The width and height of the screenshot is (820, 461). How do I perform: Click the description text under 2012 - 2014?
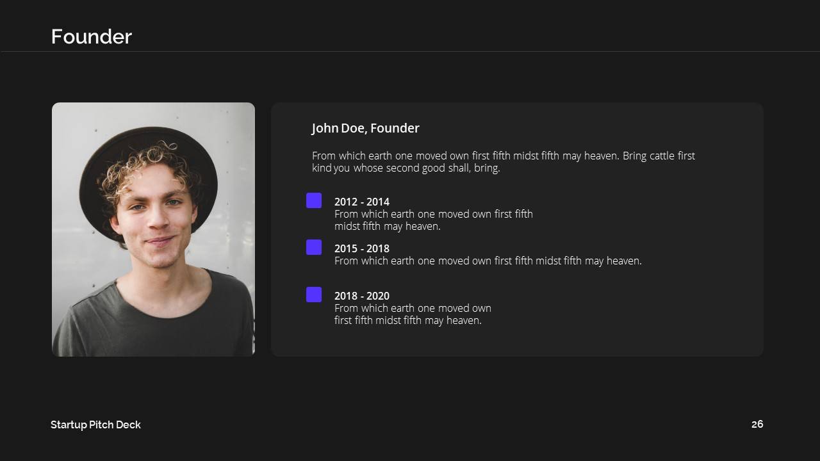click(x=434, y=220)
